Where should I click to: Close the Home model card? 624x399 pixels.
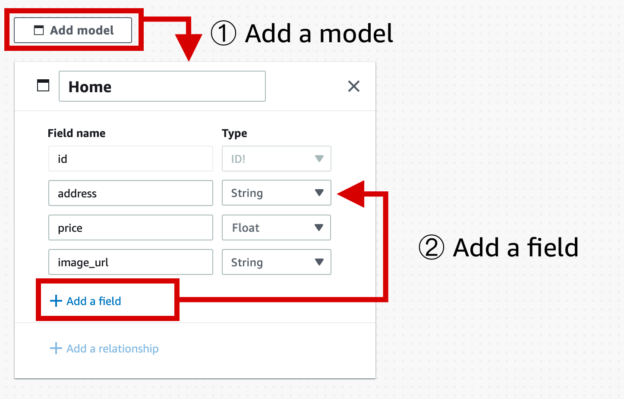(x=354, y=86)
